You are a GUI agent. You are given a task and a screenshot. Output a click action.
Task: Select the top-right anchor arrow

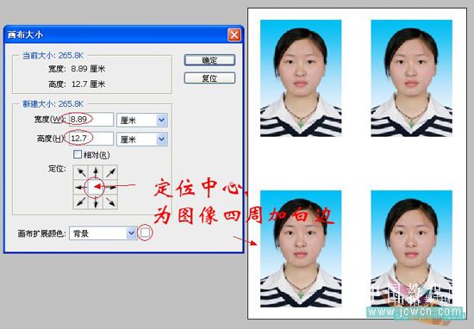110,173
